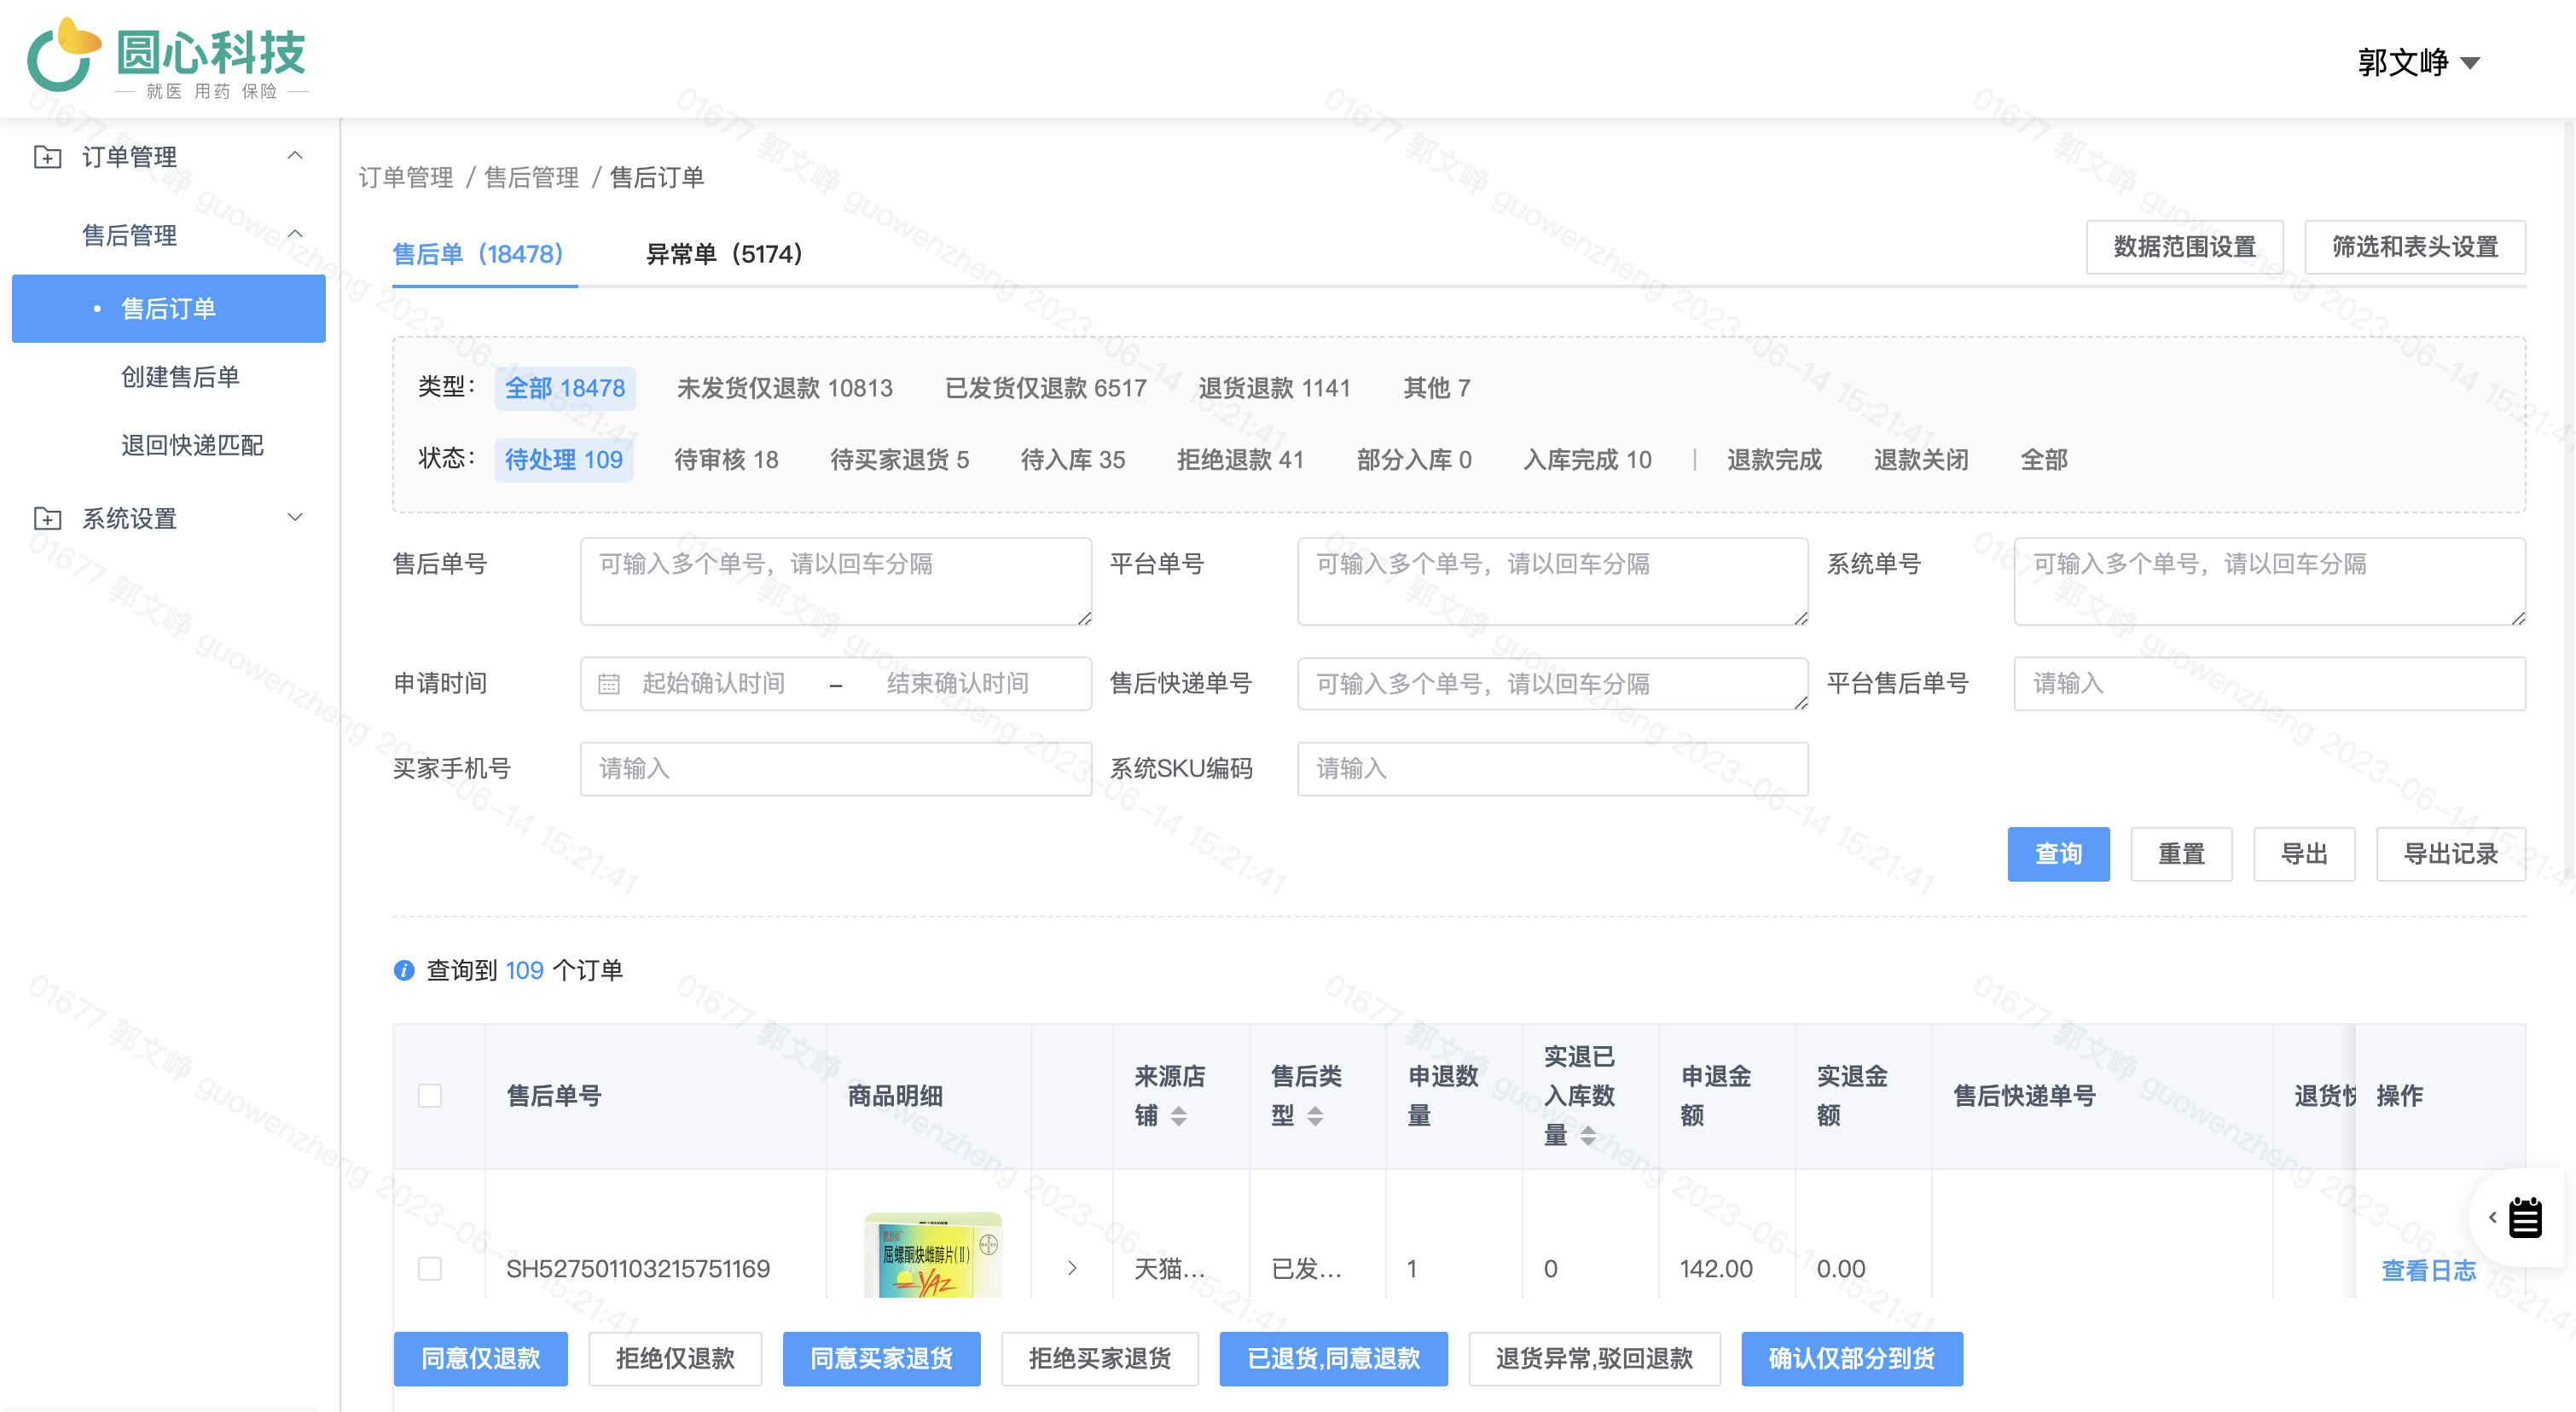This screenshot has width=2576, height=1412.
Task: Switch to the 异常单 (5174) tab
Action: coord(724,254)
